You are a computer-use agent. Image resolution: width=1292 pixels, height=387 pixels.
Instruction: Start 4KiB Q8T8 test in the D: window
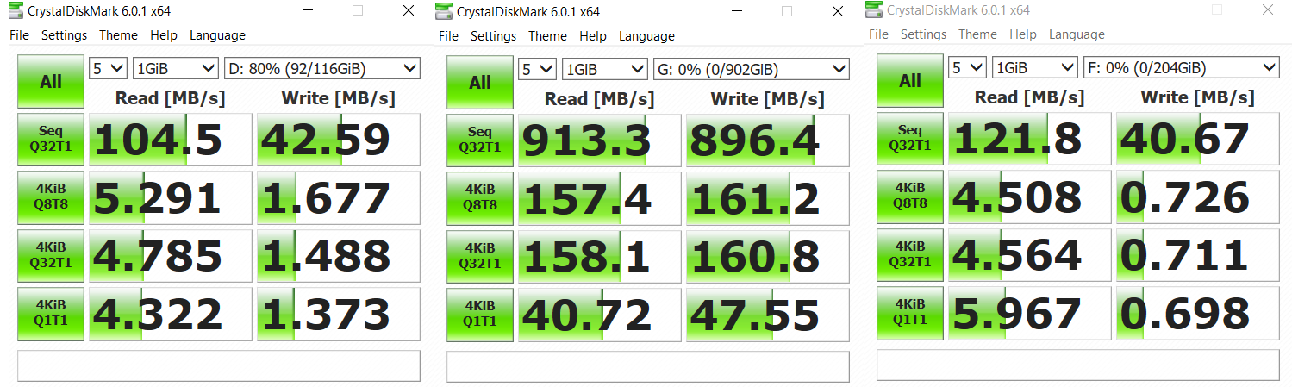51,197
